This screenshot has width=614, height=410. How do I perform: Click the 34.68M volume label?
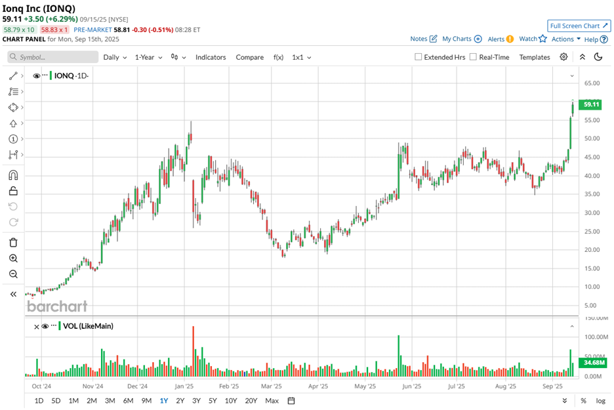593,362
